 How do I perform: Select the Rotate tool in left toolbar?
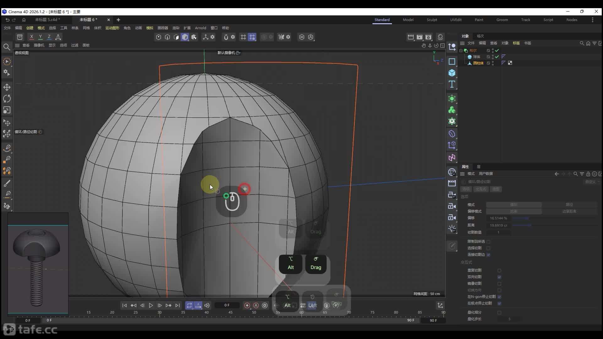[x=7, y=99]
